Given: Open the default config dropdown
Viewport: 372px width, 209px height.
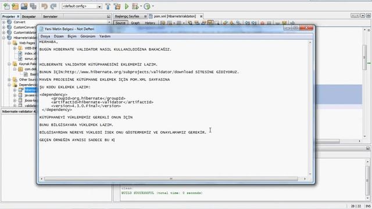Looking at the screenshot, I should [x=99, y=6].
